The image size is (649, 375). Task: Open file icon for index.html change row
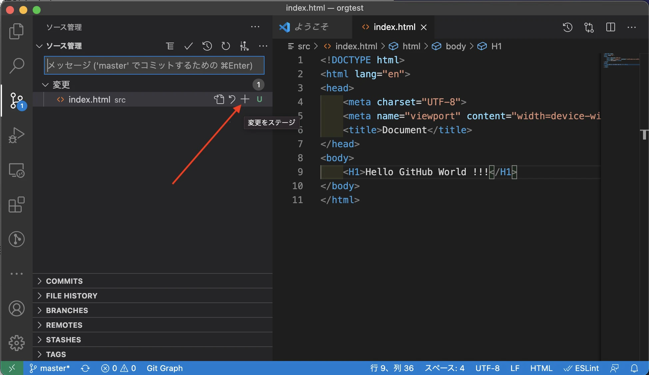(219, 99)
